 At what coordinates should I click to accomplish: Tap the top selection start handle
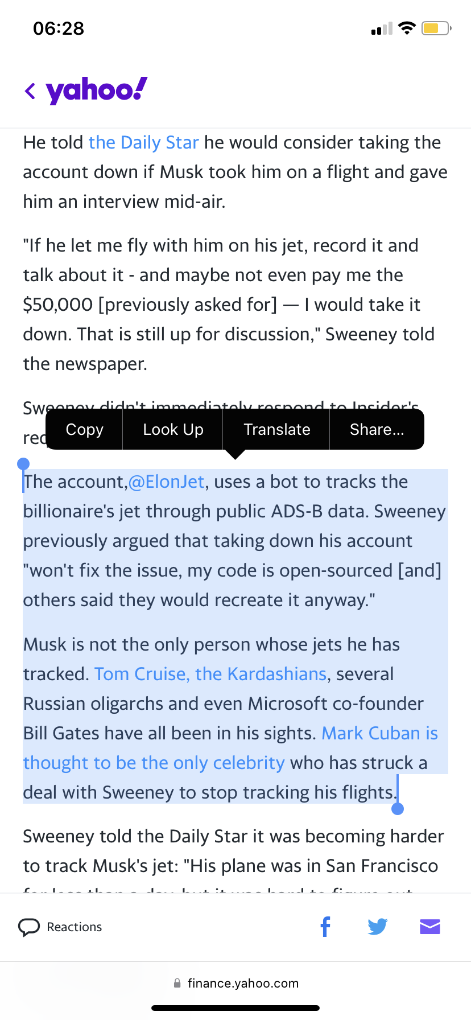coord(23,464)
